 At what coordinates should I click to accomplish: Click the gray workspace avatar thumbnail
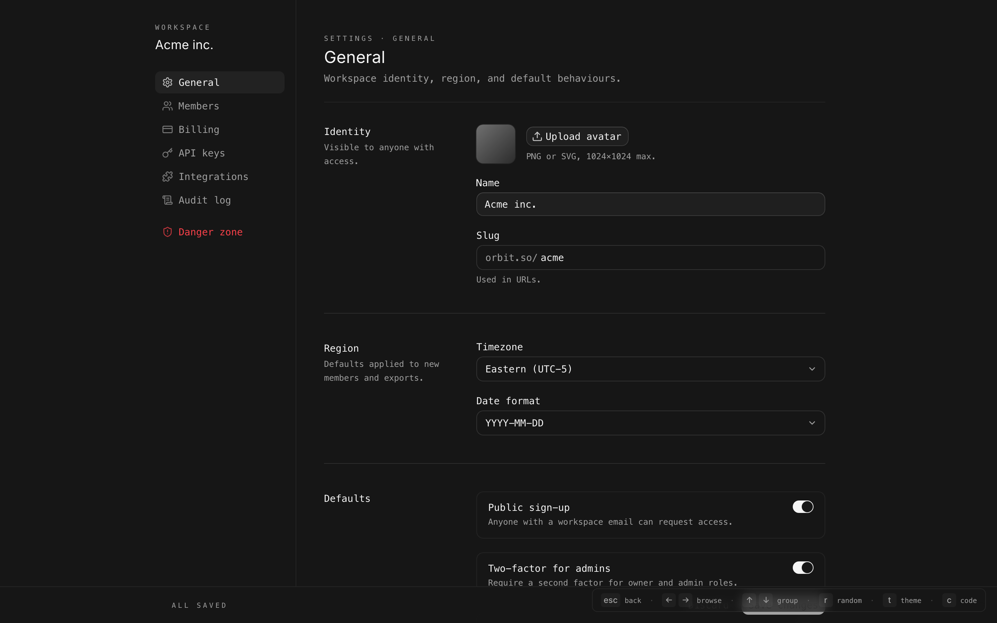point(496,144)
